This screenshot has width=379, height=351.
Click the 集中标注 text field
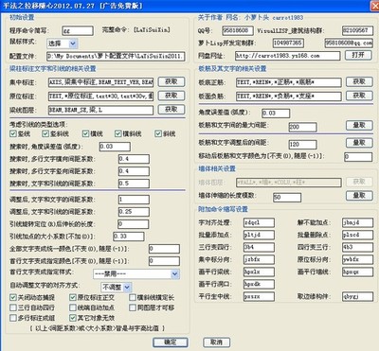coord(101,82)
